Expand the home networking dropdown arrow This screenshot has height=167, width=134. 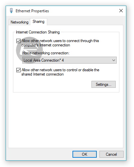pyautogui.click(x=114, y=60)
